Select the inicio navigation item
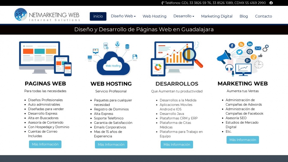 click(x=98, y=16)
